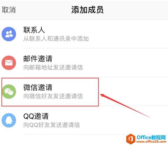The height and width of the screenshot is (146, 168).
Task: Click the Office教程网 watermark text
Action: [x=151, y=137]
